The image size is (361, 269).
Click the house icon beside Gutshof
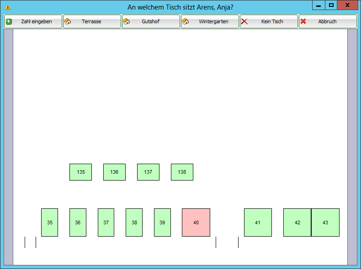coord(127,21)
